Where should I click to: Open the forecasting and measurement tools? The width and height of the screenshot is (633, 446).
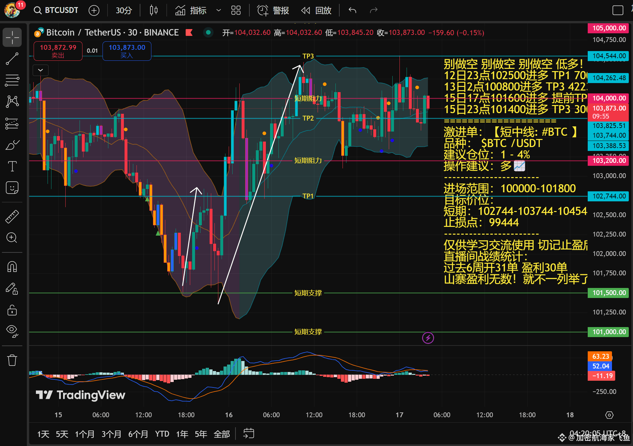pos(12,123)
